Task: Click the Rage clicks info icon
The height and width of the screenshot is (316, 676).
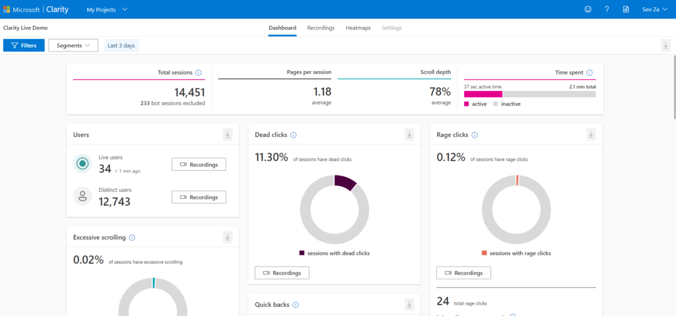Action: click(x=474, y=135)
